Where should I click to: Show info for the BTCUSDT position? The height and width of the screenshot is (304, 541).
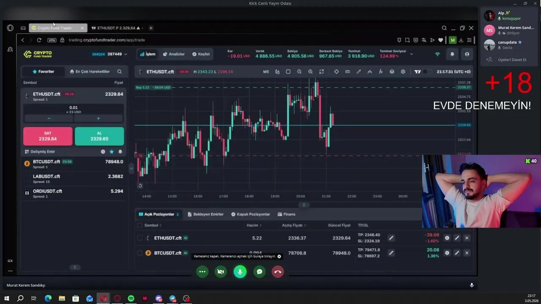point(447,253)
